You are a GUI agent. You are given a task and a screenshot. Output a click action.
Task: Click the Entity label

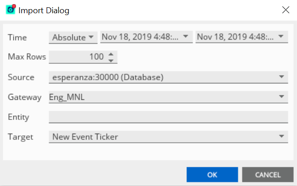click(18, 117)
